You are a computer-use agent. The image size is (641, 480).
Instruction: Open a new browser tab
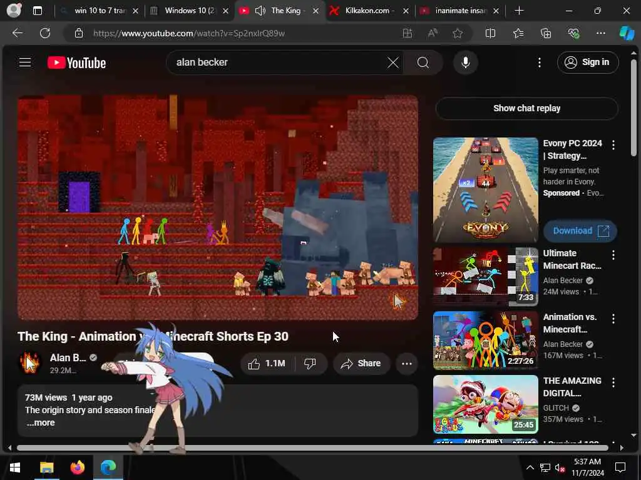pyautogui.click(x=519, y=11)
